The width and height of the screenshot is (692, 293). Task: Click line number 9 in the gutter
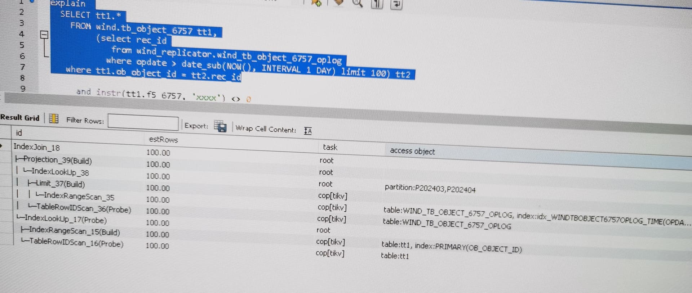22,89
